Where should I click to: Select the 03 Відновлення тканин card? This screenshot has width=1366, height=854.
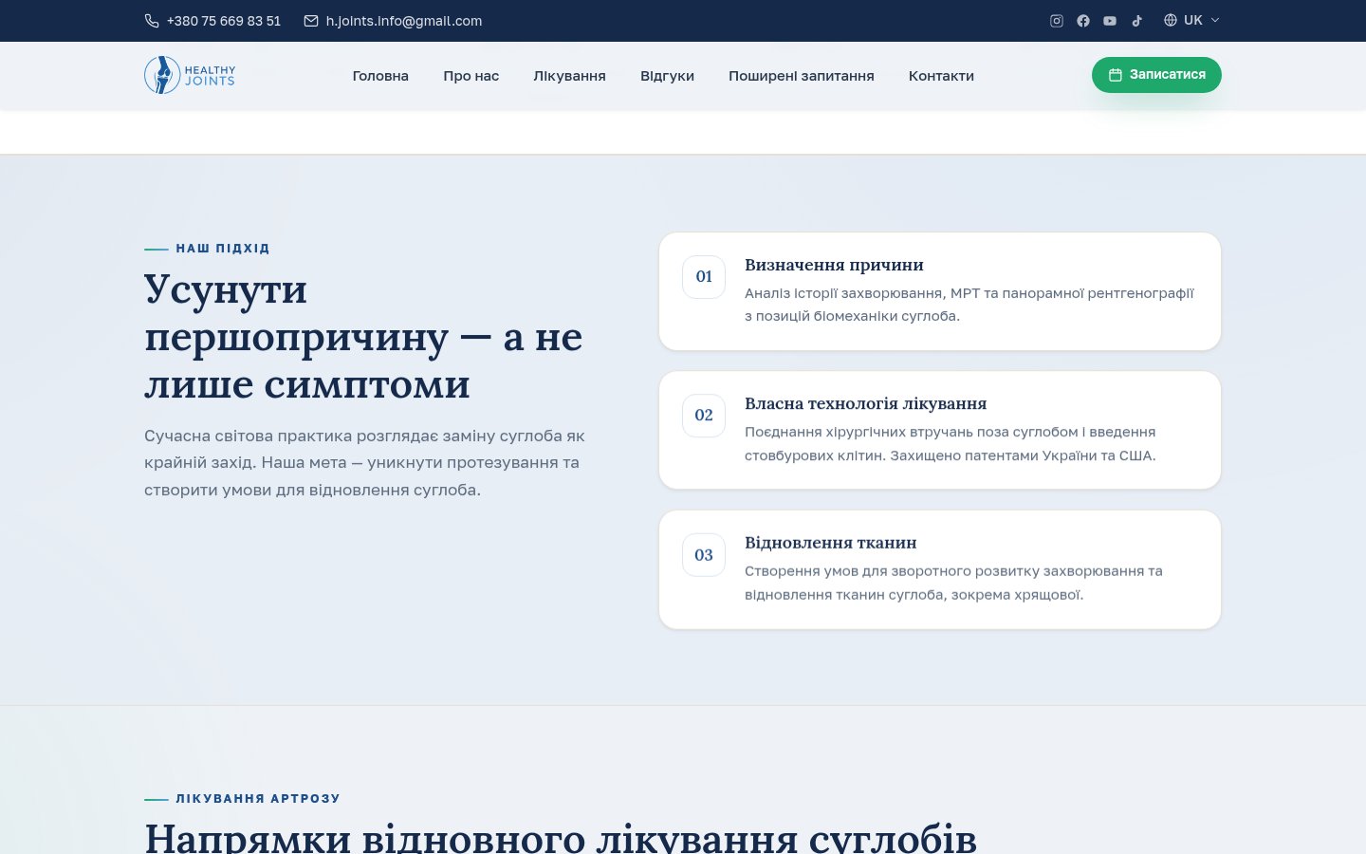click(x=940, y=569)
